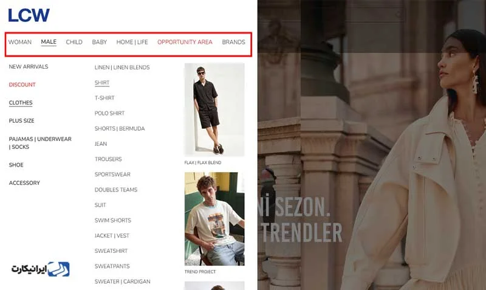Open PAJAMAS | UNDERWEAR | SOCKS category

(40, 143)
